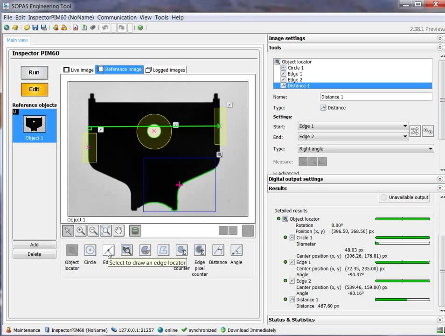Click the linked circles icon next to End
The width and height of the screenshot is (445, 336).
pyautogui.click(x=428, y=131)
